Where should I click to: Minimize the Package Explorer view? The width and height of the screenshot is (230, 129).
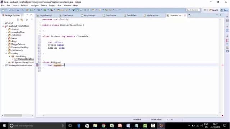tap(27, 15)
